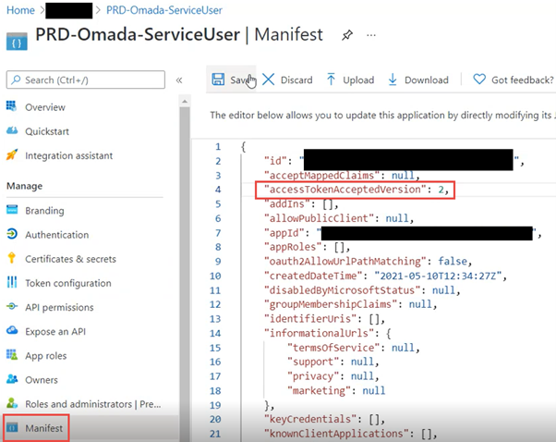Click the sidebar scrollbar up arrow

(185, 101)
